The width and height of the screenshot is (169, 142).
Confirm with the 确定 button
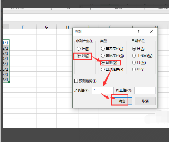tap(122, 101)
